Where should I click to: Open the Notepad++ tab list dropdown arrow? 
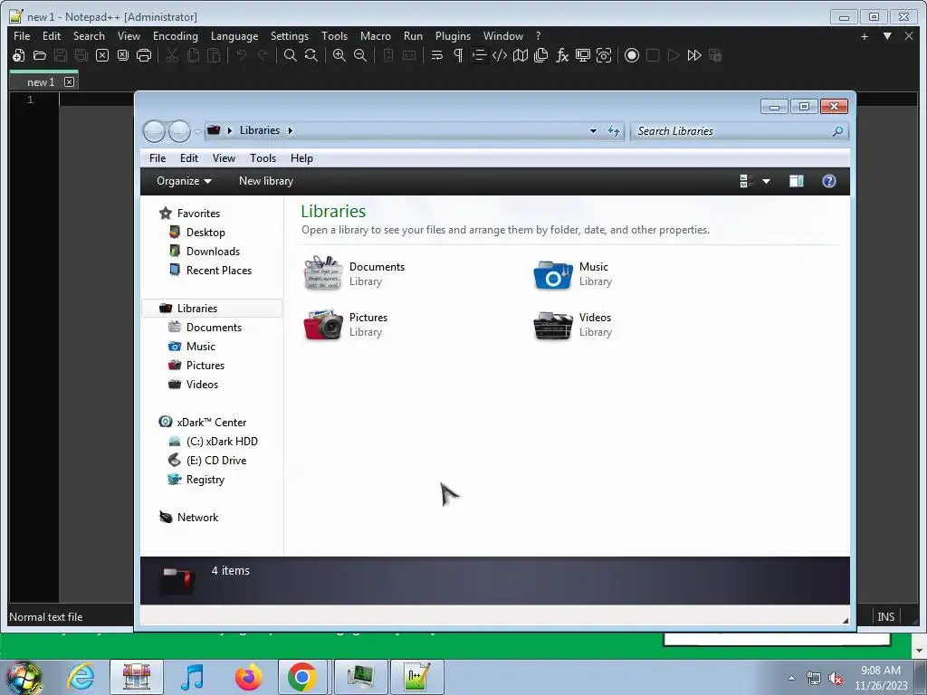pyautogui.click(x=887, y=36)
